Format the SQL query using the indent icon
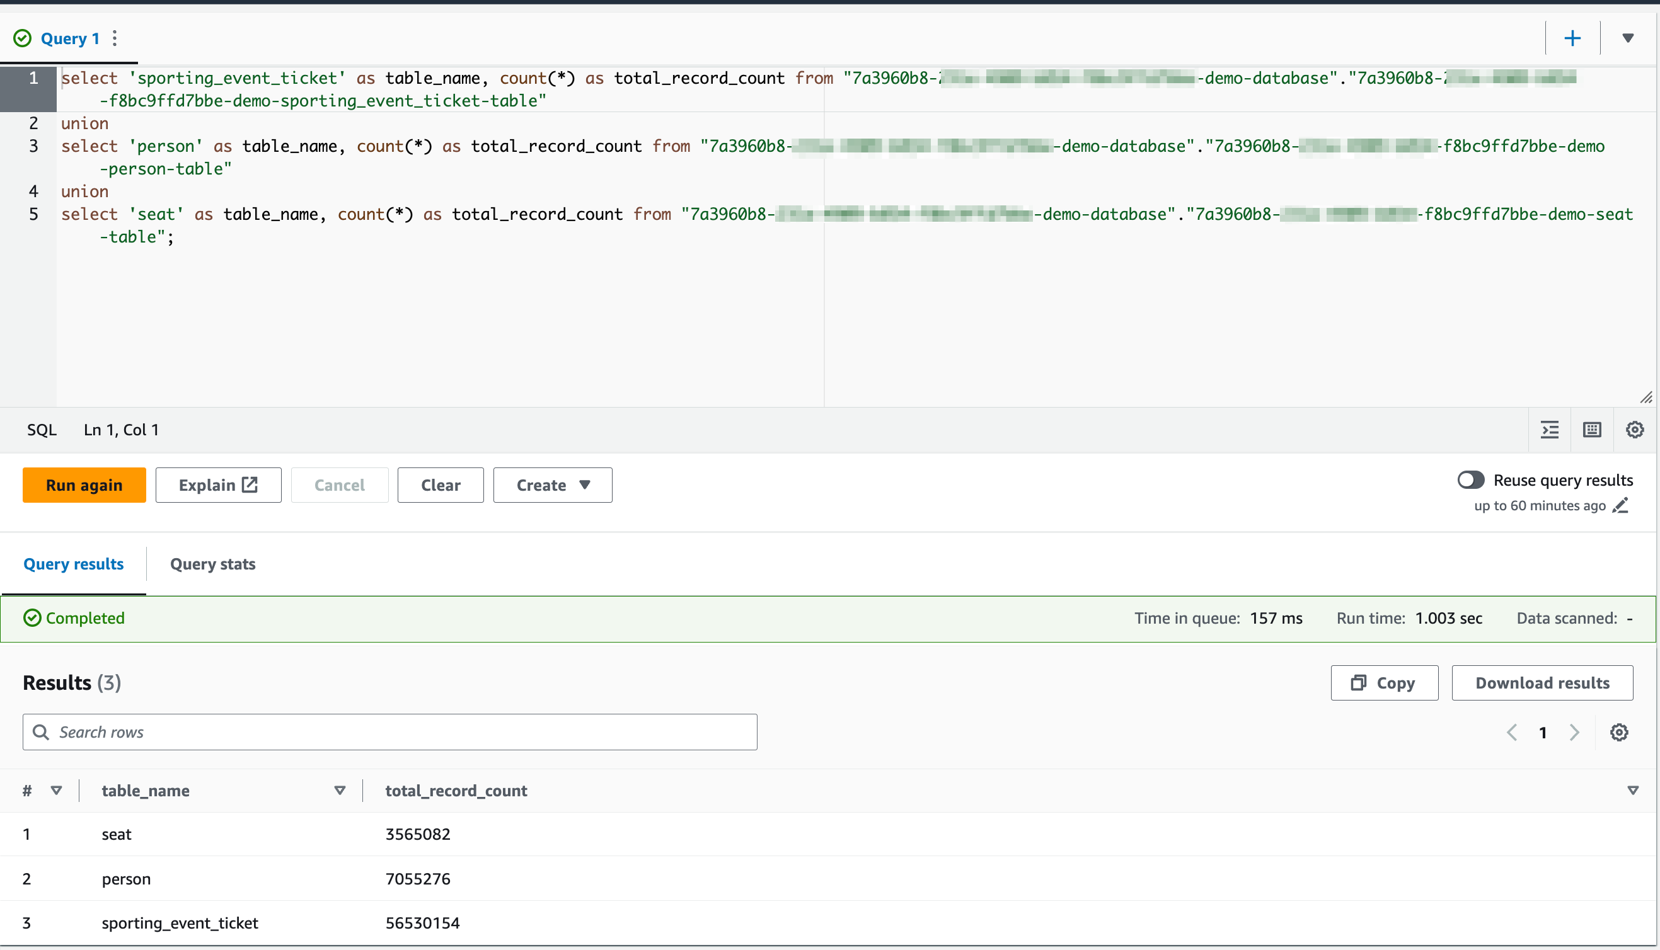 [x=1550, y=430]
